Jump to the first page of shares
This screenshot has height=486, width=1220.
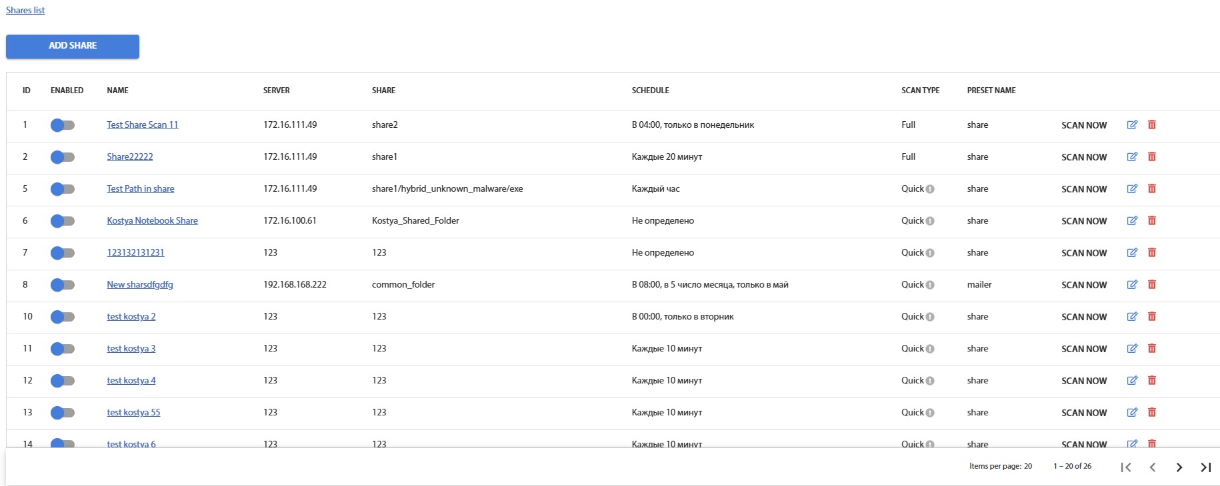coord(1126,468)
